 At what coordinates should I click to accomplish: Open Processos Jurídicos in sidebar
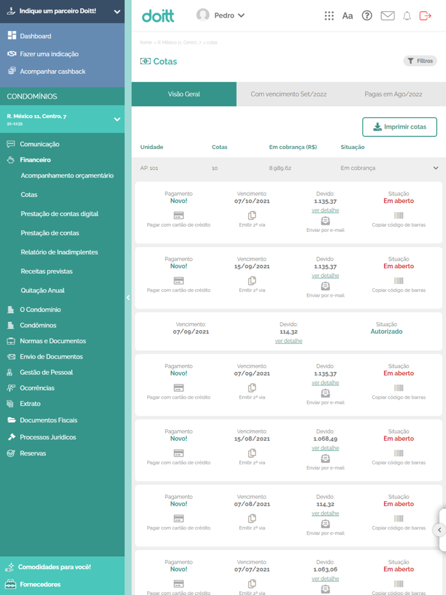pyautogui.click(x=48, y=437)
